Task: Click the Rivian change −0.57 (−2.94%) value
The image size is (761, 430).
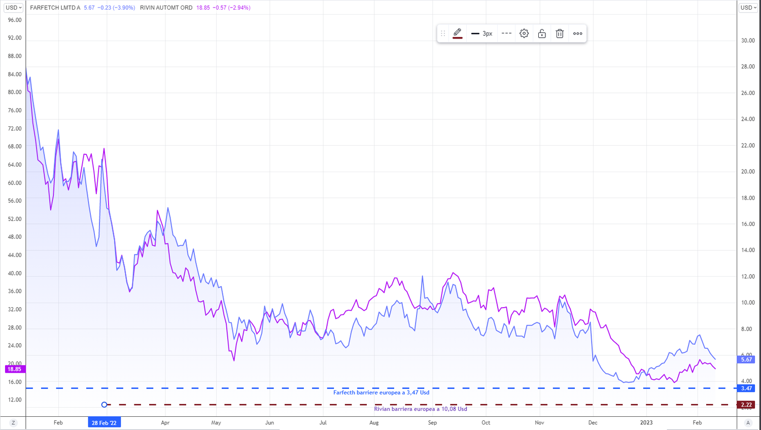Action: coord(231,8)
